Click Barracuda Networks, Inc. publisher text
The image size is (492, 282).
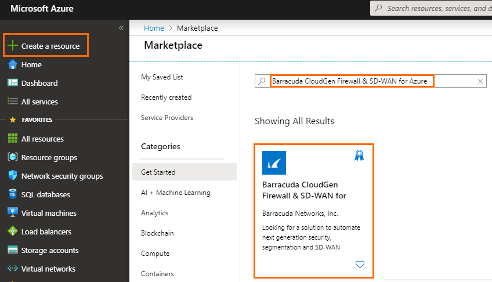[300, 214]
